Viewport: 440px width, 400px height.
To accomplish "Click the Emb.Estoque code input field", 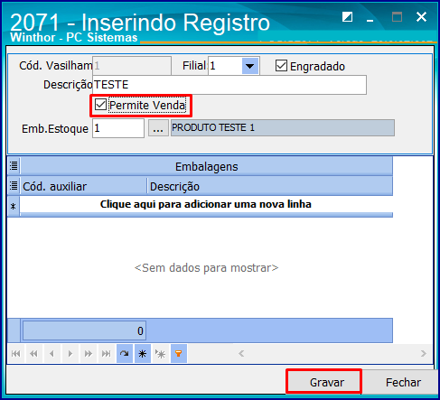I will [x=118, y=128].
